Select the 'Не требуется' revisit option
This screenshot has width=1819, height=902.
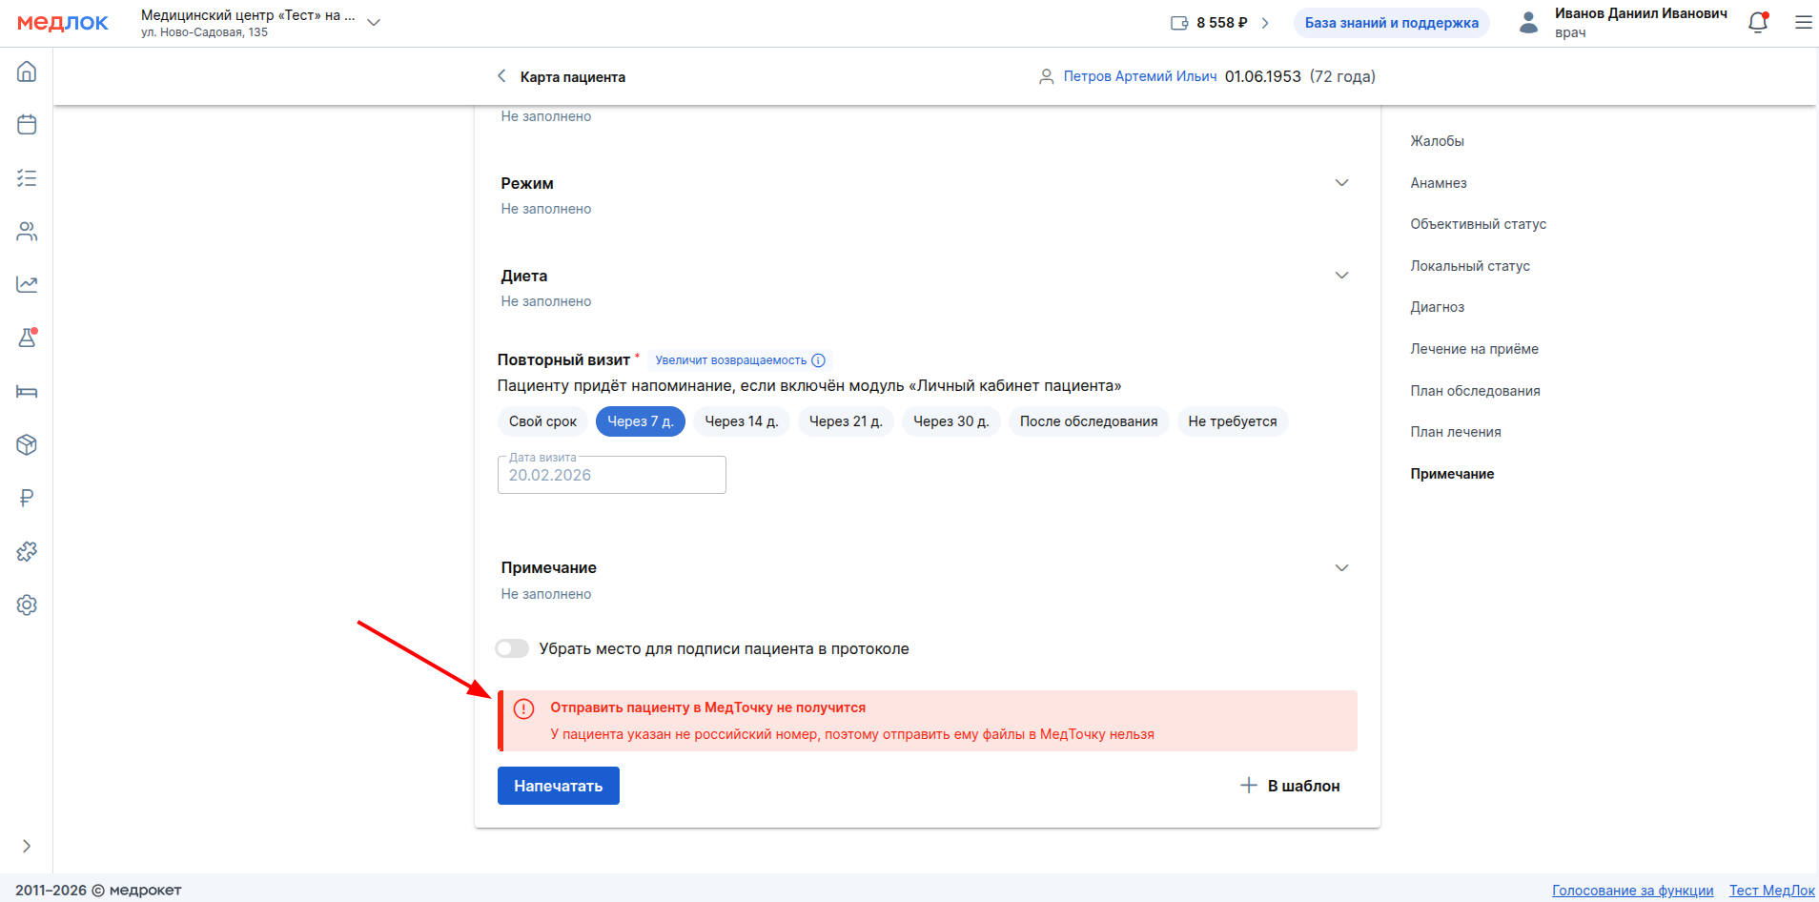pyautogui.click(x=1232, y=421)
